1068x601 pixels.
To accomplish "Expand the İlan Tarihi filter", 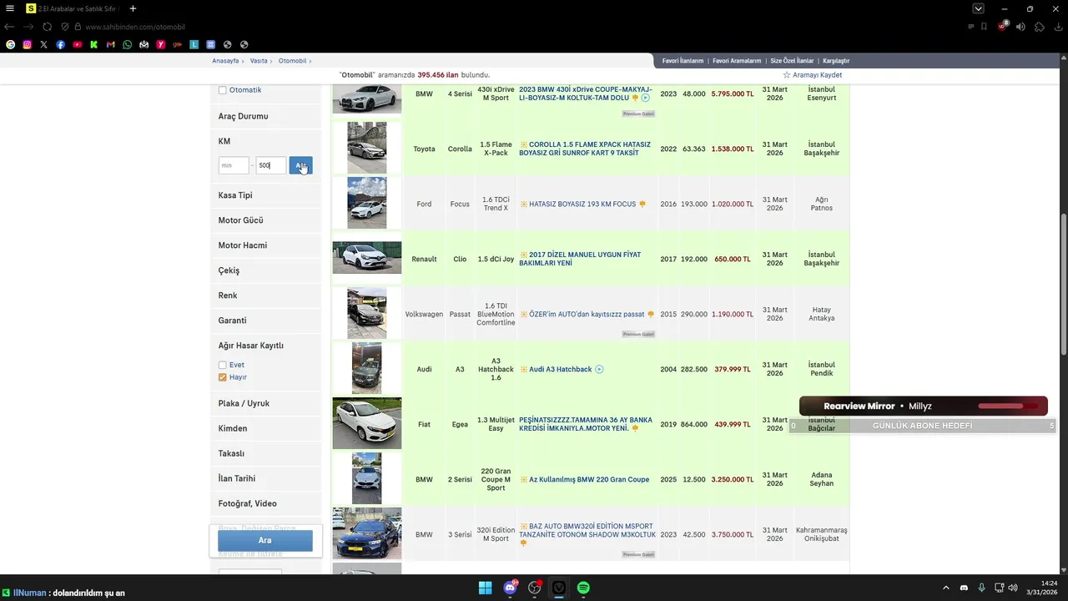I will pyautogui.click(x=265, y=478).
